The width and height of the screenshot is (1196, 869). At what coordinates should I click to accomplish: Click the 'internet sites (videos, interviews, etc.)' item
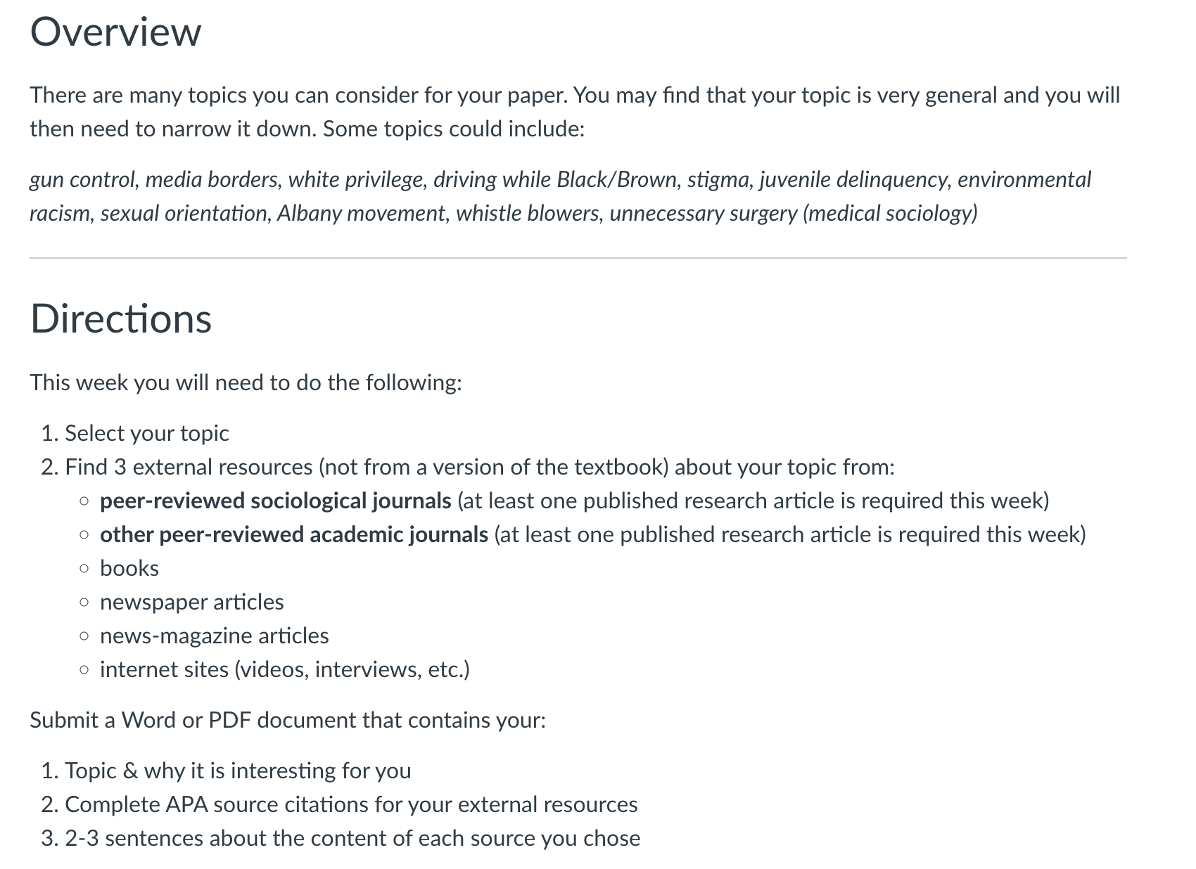(285, 669)
